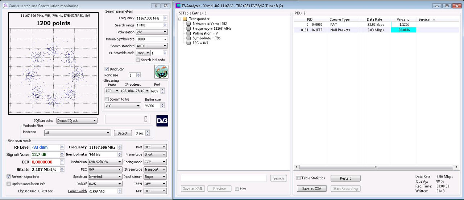This screenshot has width=464, height=200.
Task: Click the cartoon cat blind scan icon
Action: 161,72
